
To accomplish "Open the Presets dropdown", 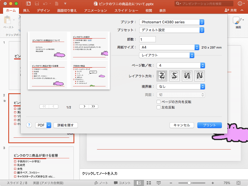I will click(172, 30).
